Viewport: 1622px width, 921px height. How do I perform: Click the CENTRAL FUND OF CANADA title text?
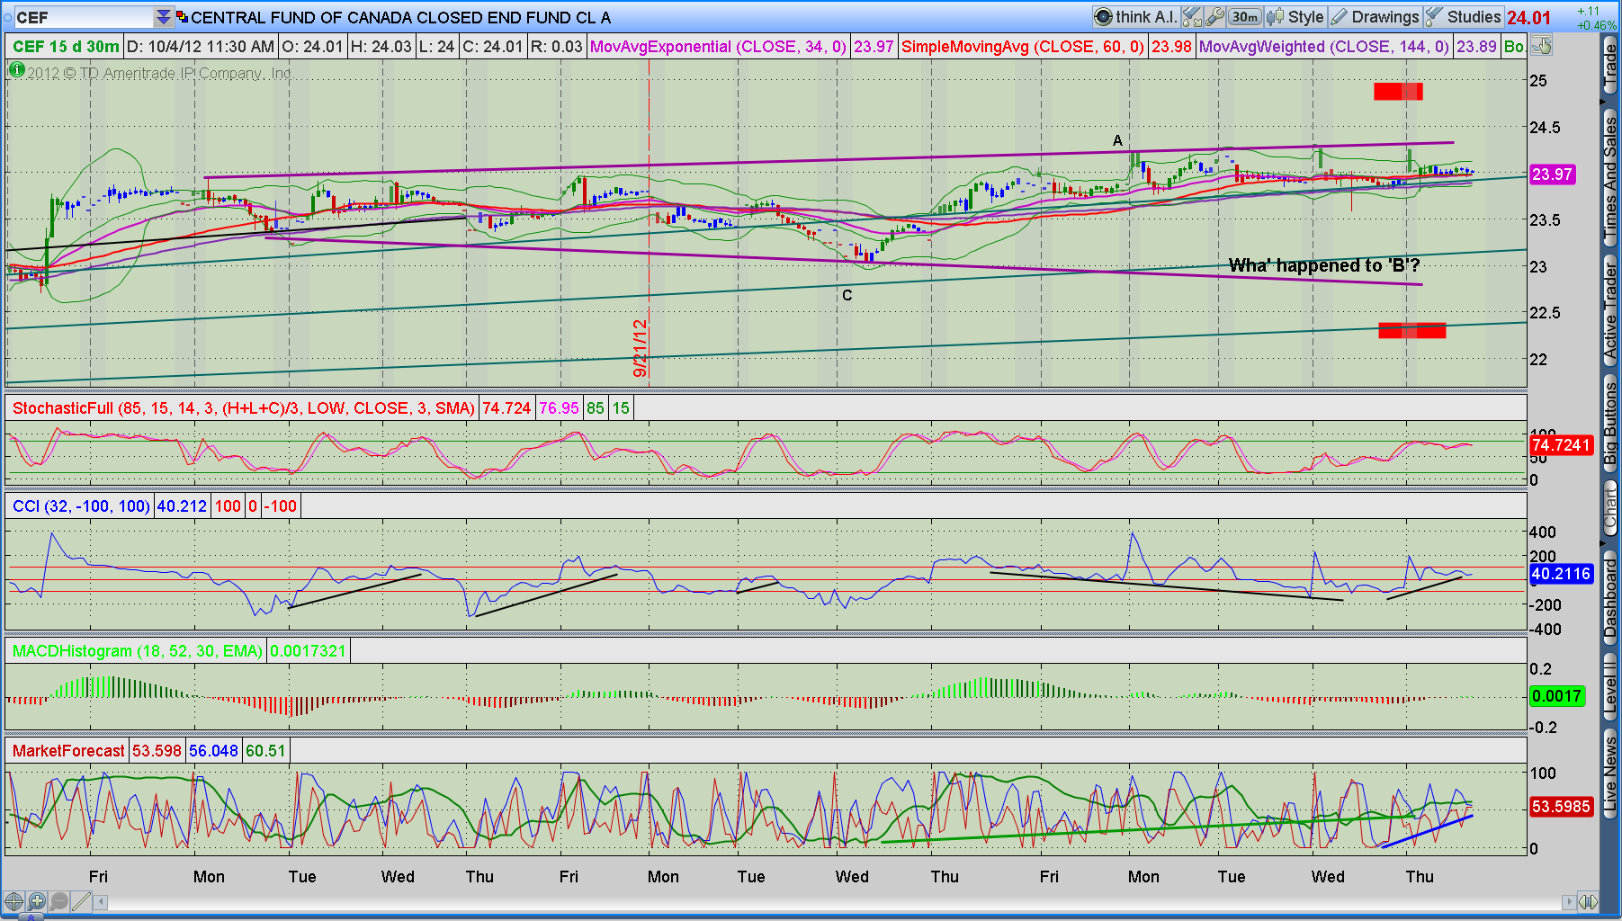tap(400, 18)
